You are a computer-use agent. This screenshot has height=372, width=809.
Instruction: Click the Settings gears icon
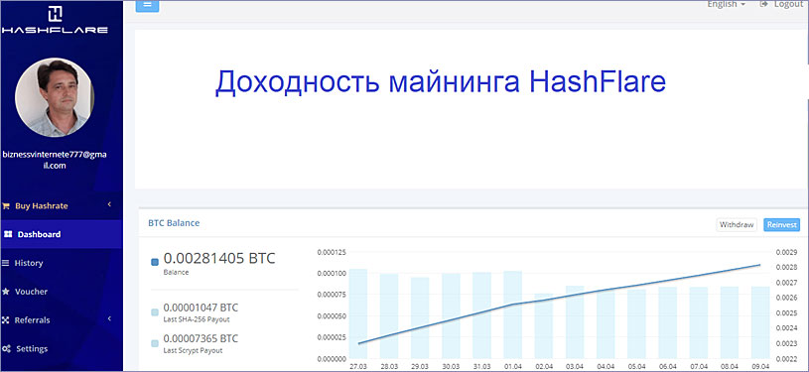pos(6,349)
